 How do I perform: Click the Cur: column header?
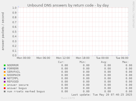pos(61,62)
